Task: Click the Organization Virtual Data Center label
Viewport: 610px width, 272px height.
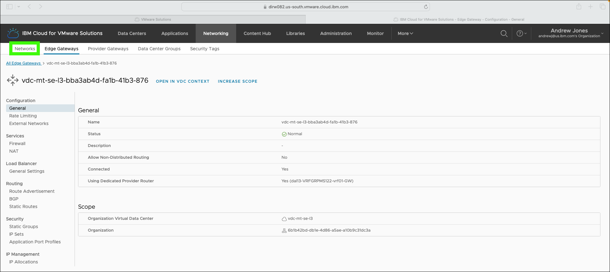Action: (x=120, y=219)
